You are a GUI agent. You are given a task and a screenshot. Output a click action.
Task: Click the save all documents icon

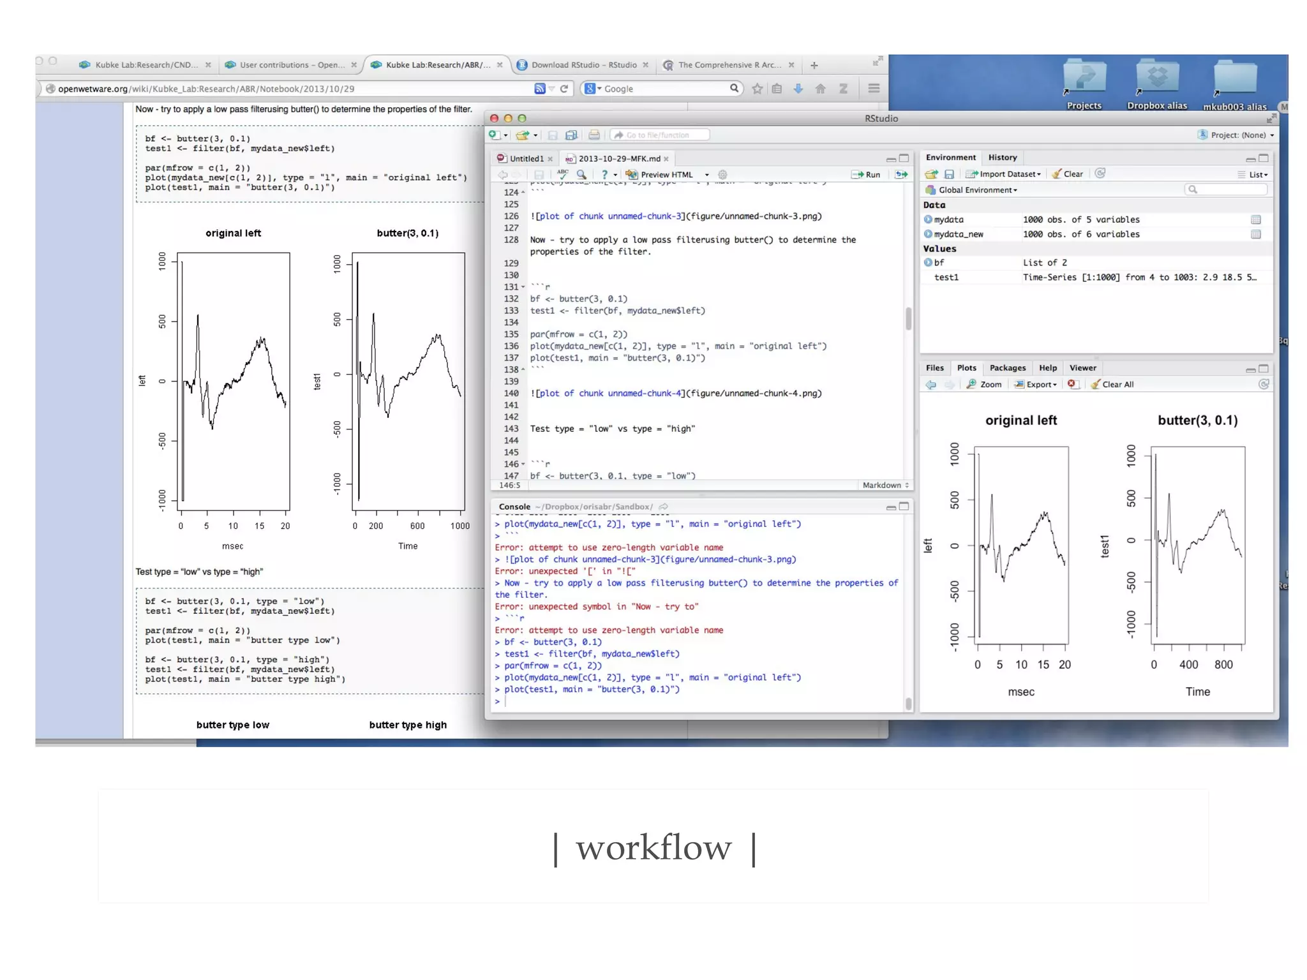(x=572, y=135)
